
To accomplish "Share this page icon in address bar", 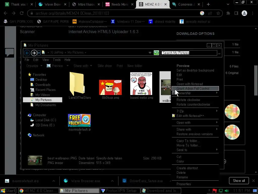I will (x=210, y=13).
